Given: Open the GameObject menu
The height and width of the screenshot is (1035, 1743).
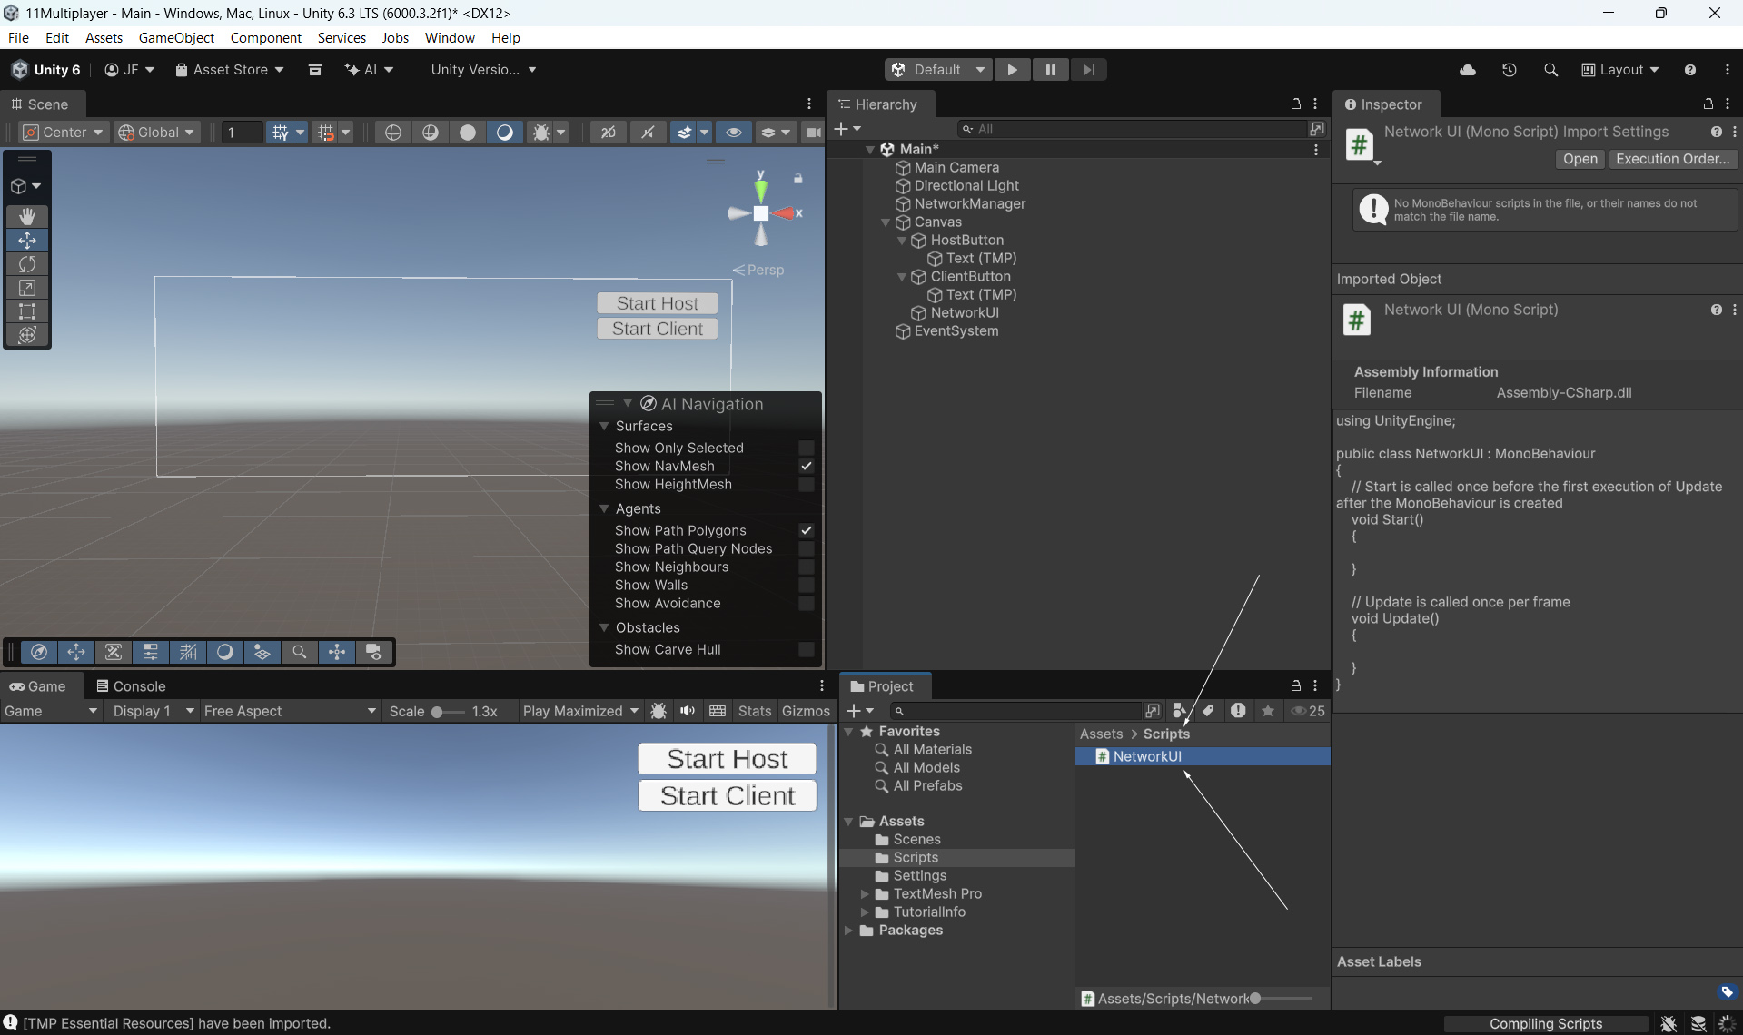Looking at the screenshot, I should (x=176, y=37).
